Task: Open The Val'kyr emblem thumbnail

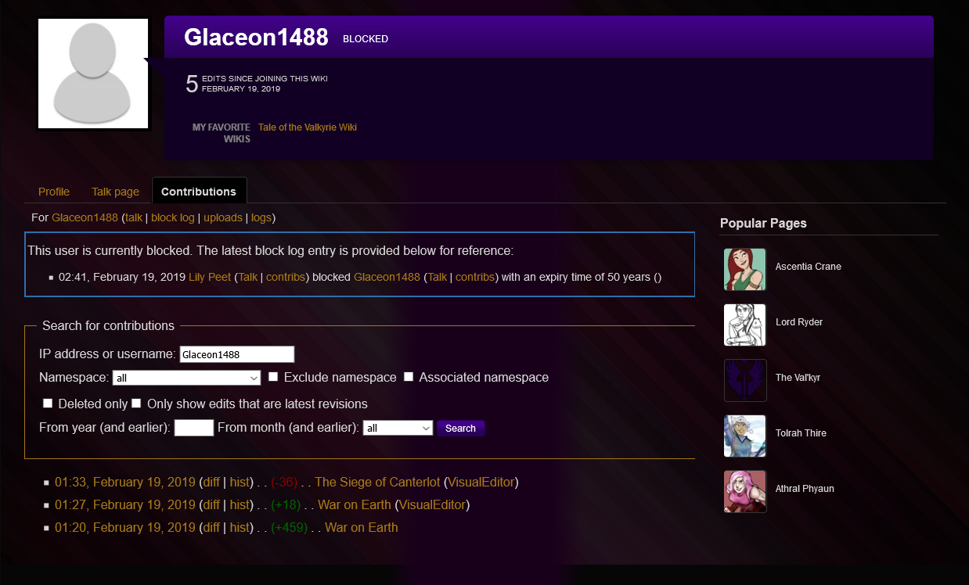Action: coord(745,380)
